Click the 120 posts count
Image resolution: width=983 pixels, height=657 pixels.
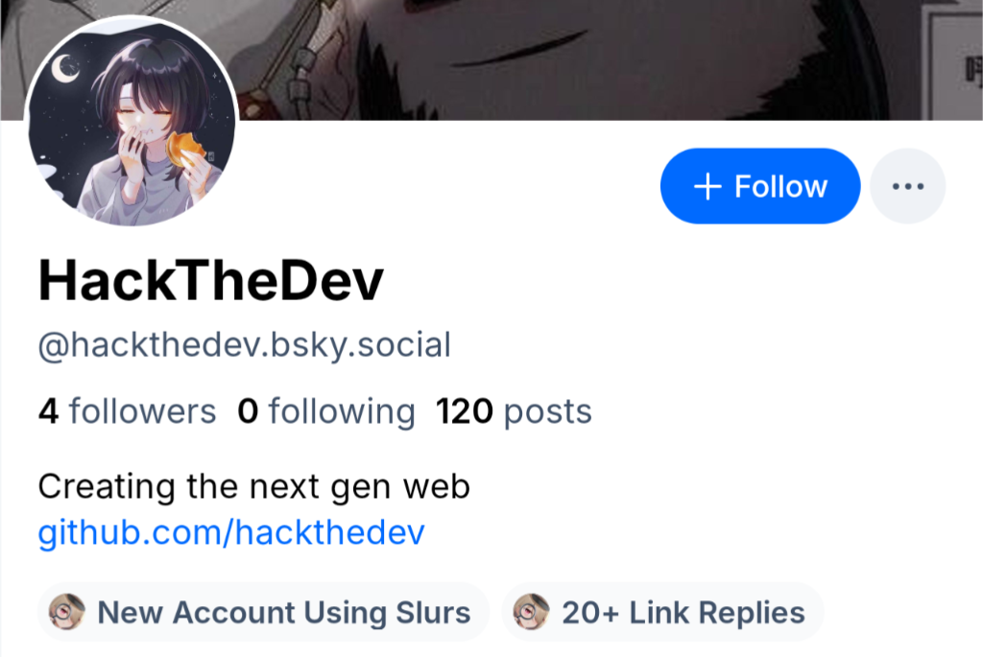(x=514, y=411)
